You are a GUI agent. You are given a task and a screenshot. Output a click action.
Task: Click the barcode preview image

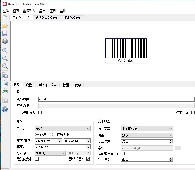coord(126,51)
